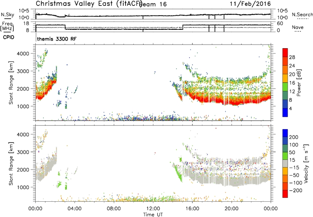The width and height of the screenshot is (313, 217).
Task: Click the 'Power [dB]' colorbar title
Action: [299, 83]
